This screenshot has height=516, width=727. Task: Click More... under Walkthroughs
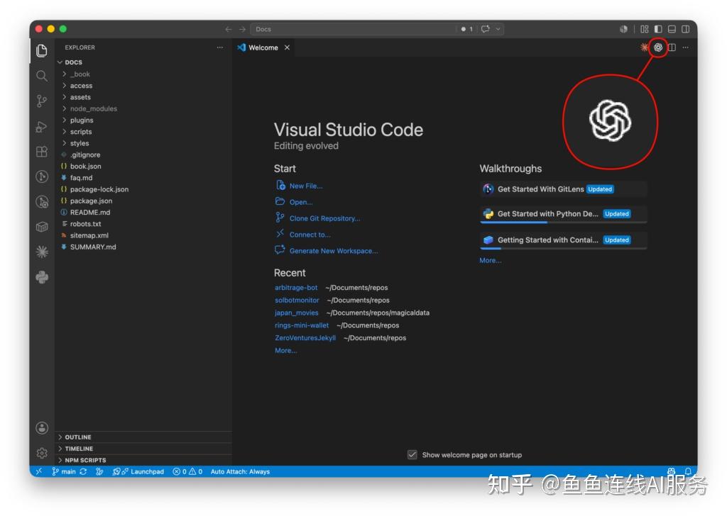tap(490, 261)
